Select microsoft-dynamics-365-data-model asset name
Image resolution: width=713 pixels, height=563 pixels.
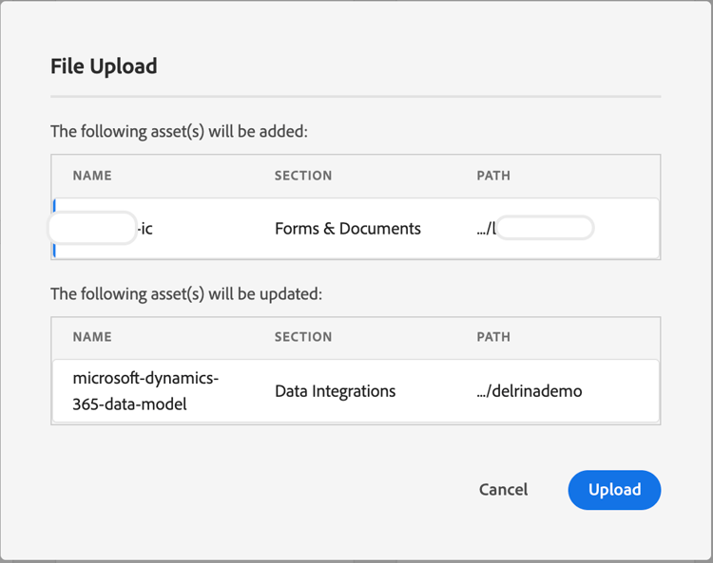(145, 391)
